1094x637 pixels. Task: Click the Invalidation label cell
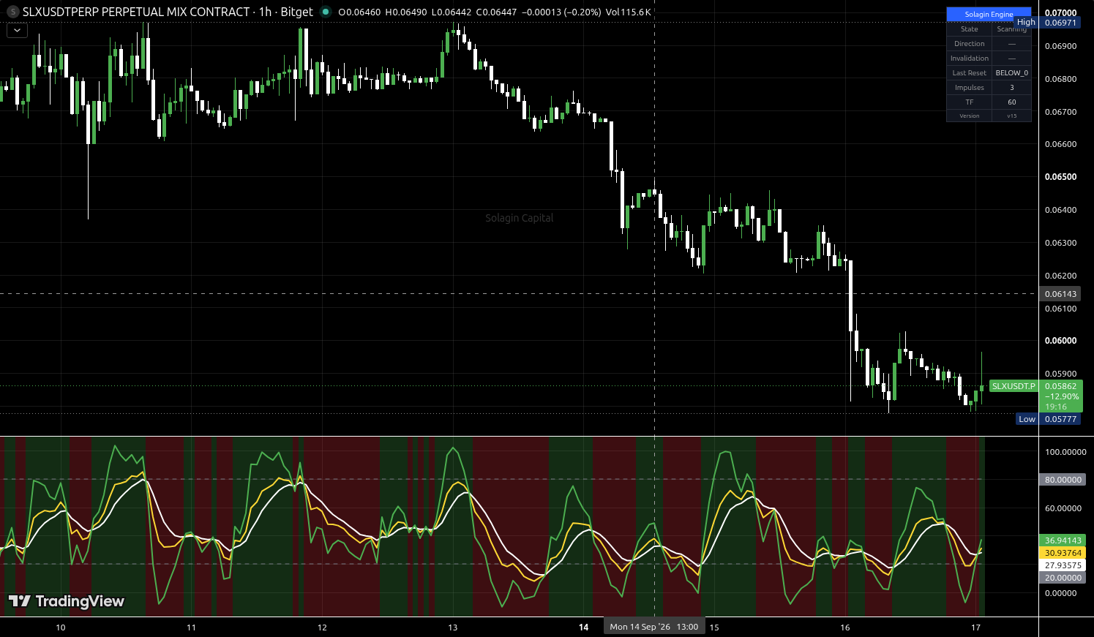click(x=969, y=59)
